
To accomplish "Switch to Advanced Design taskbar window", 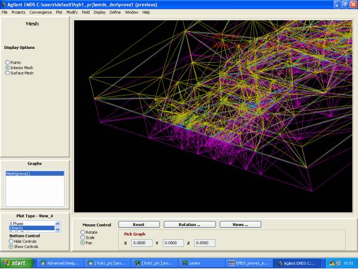I will [60, 263].
